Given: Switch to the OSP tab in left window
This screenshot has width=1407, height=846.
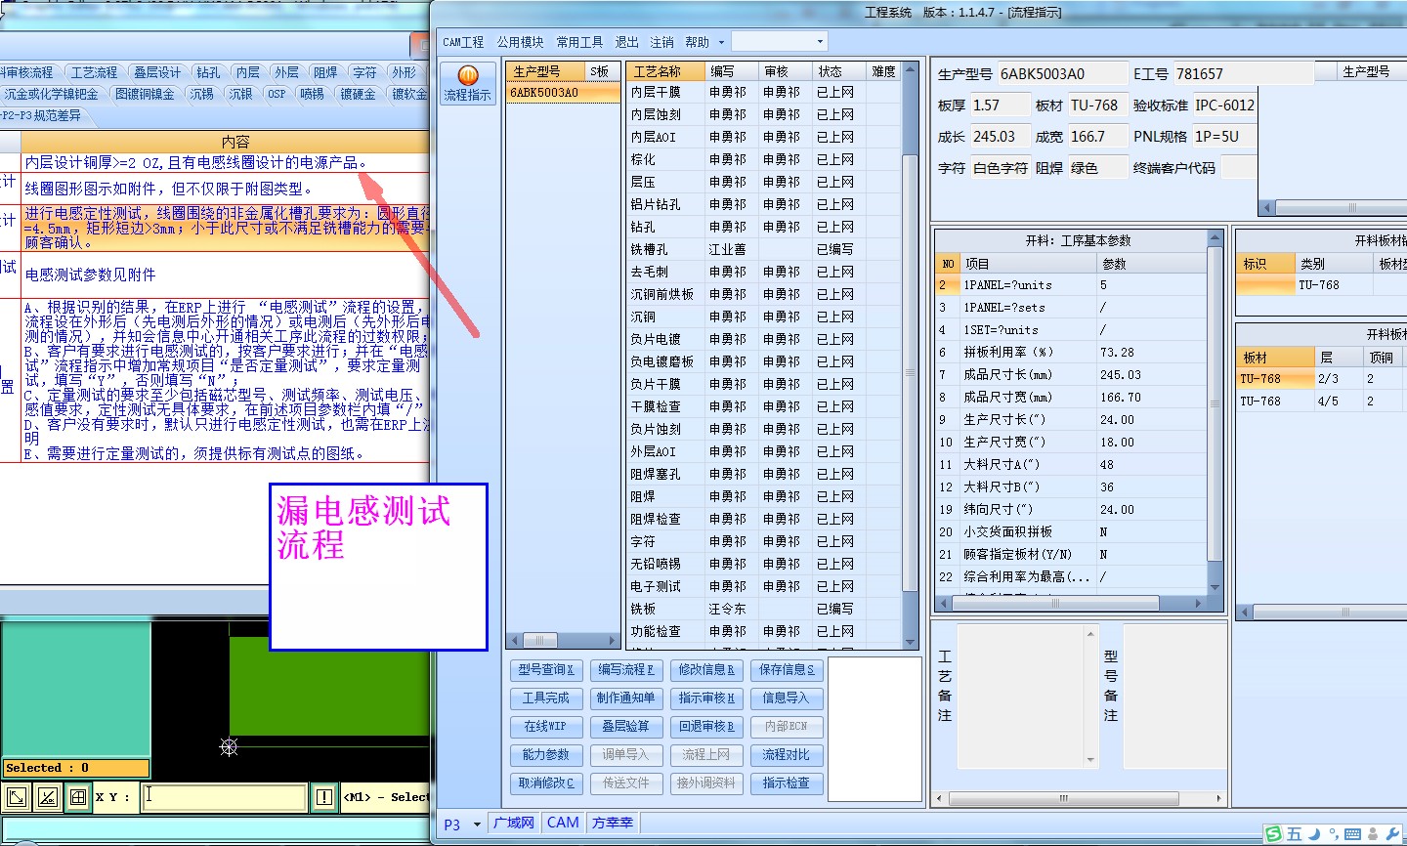Looking at the screenshot, I should pyautogui.click(x=277, y=94).
